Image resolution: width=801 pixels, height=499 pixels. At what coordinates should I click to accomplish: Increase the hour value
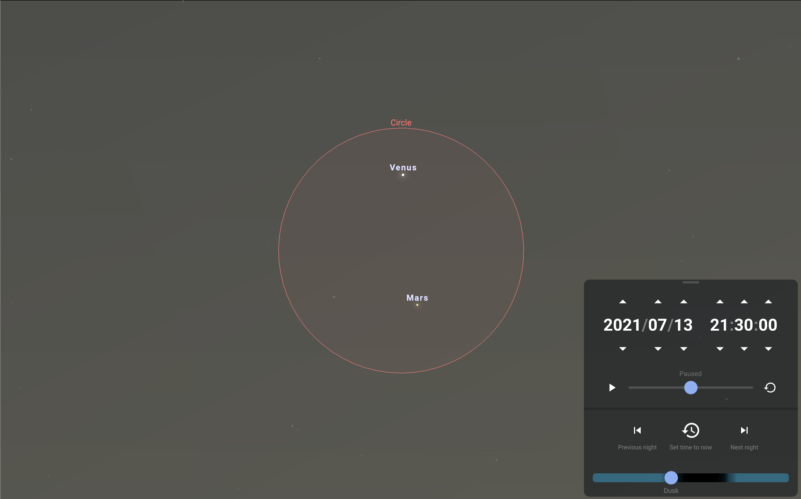click(720, 301)
